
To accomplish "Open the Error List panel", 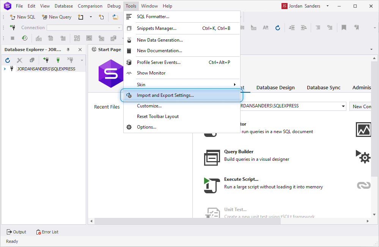I will [47, 232].
